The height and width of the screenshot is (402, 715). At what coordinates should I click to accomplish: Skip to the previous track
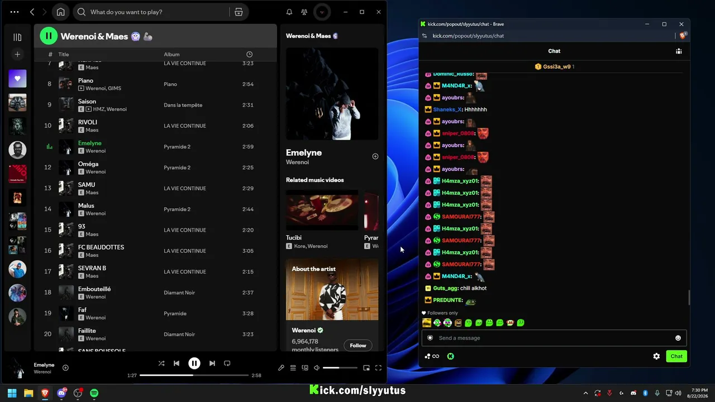pyautogui.click(x=177, y=363)
